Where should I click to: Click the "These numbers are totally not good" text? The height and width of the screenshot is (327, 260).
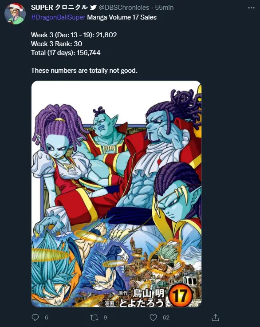84,71
